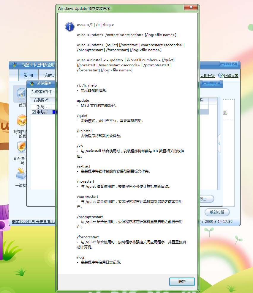Click the /quiet option heading in help text
Screen dimensions: 253x293
(x=82, y=116)
